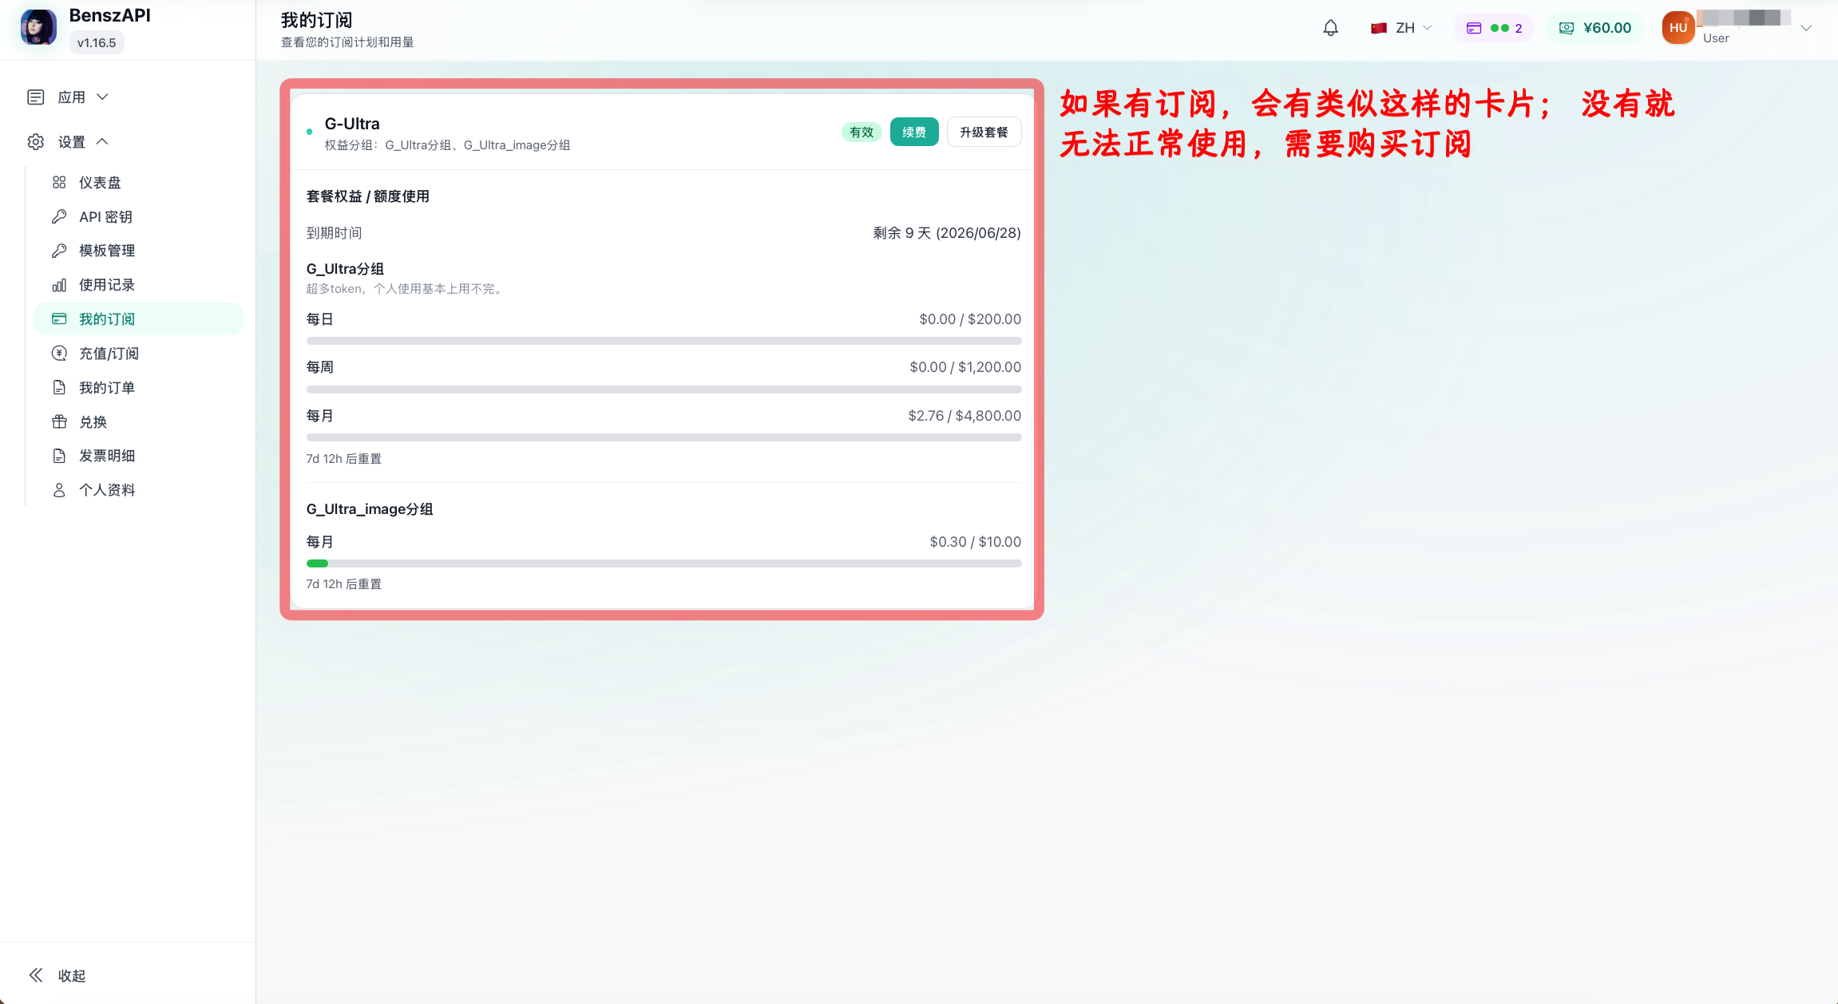The height and width of the screenshot is (1004, 1838).
Task: Click the BenszAPI logo avatar
Action: (x=38, y=28)
